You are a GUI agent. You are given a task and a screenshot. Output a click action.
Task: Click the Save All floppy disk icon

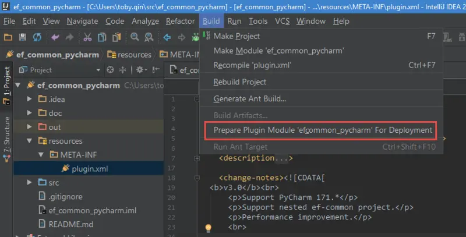(23, 37)
